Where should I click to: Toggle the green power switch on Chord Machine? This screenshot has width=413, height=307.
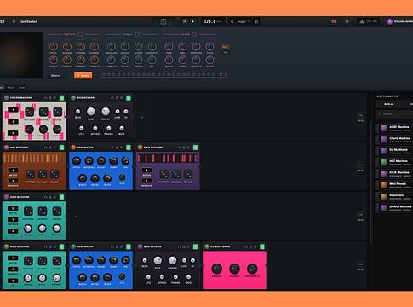tap(61, 98)
